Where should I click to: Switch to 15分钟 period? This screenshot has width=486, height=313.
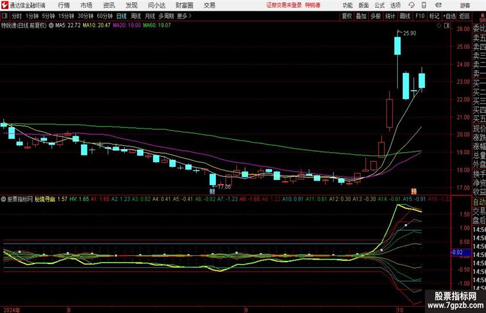tap(66, 16)
